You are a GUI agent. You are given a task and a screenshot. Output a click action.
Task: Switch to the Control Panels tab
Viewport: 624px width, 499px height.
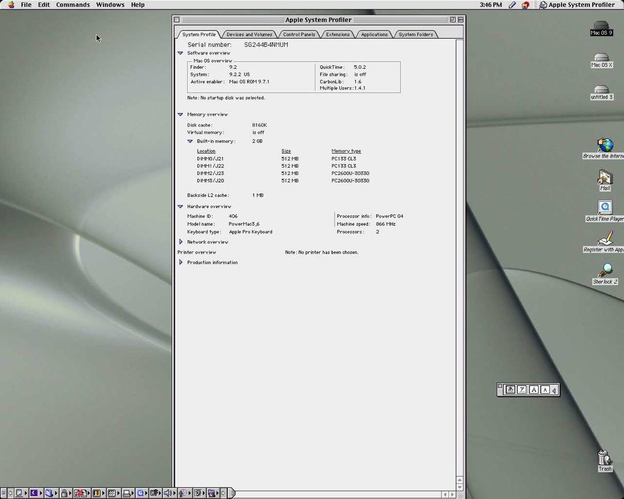coord(299,35)
